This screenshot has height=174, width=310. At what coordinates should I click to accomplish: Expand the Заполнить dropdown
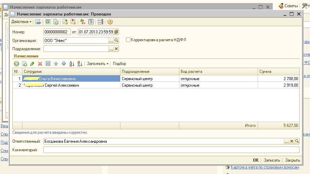(98, 64)
